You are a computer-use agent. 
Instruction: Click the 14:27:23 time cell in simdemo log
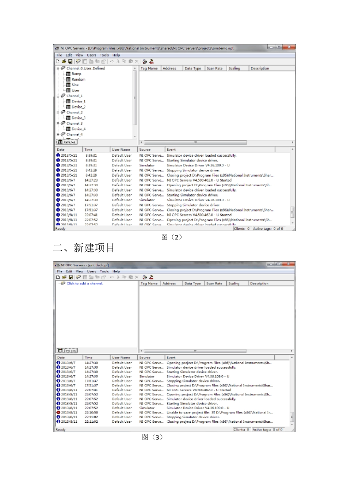(x=91, y=180)
